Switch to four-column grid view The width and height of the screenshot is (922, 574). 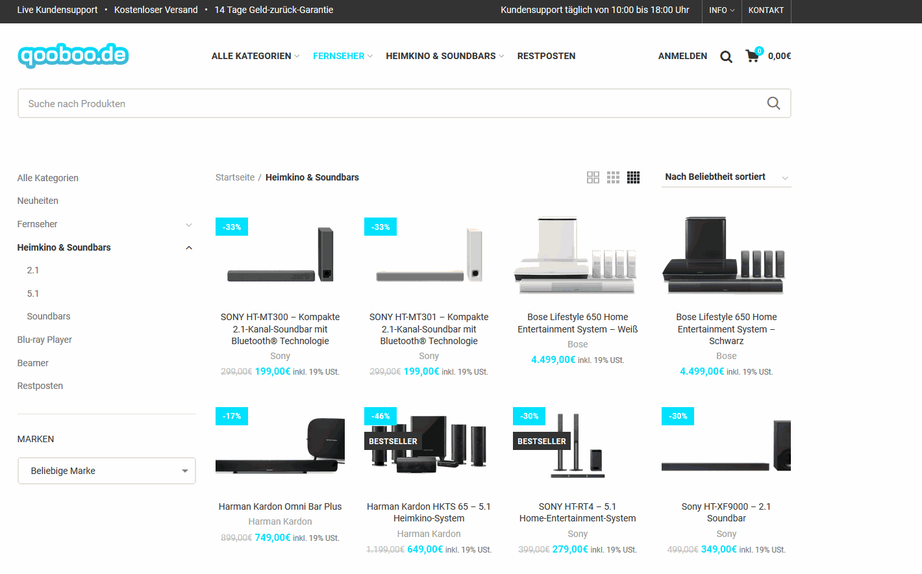(633, 177)
